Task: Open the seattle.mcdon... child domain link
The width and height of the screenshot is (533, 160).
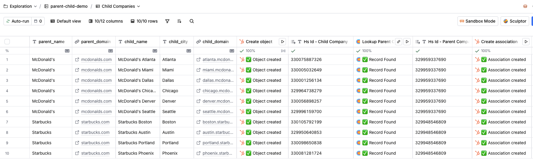Action: pyautogui.click(x=218, y=112)
